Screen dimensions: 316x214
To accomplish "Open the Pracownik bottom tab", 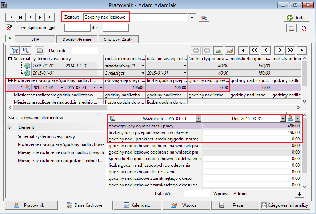I will coord(31,205).
